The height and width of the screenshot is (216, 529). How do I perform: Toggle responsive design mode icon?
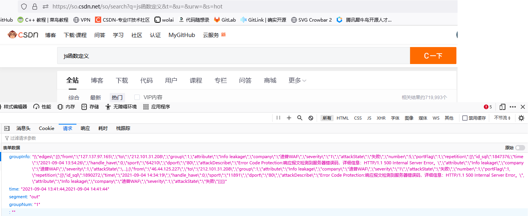pyautogui.click(x=502, y=107)
